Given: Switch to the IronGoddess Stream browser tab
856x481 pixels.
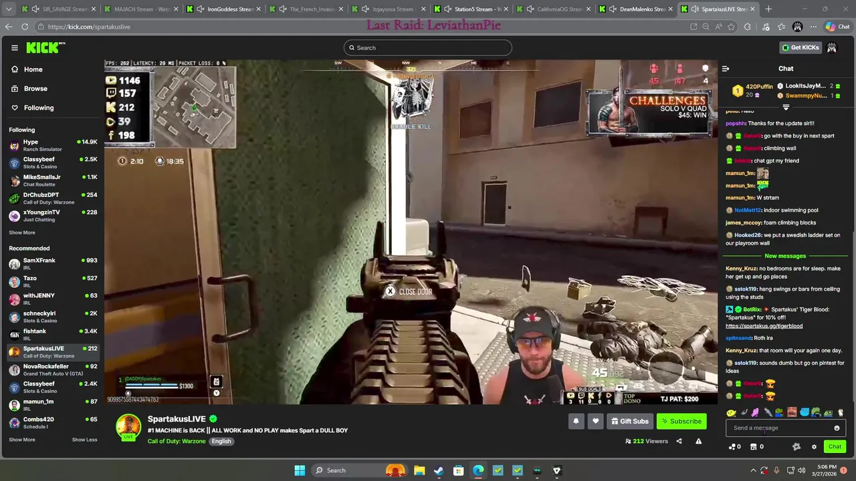Looking at the screenshot, I should tap(225, 9).
